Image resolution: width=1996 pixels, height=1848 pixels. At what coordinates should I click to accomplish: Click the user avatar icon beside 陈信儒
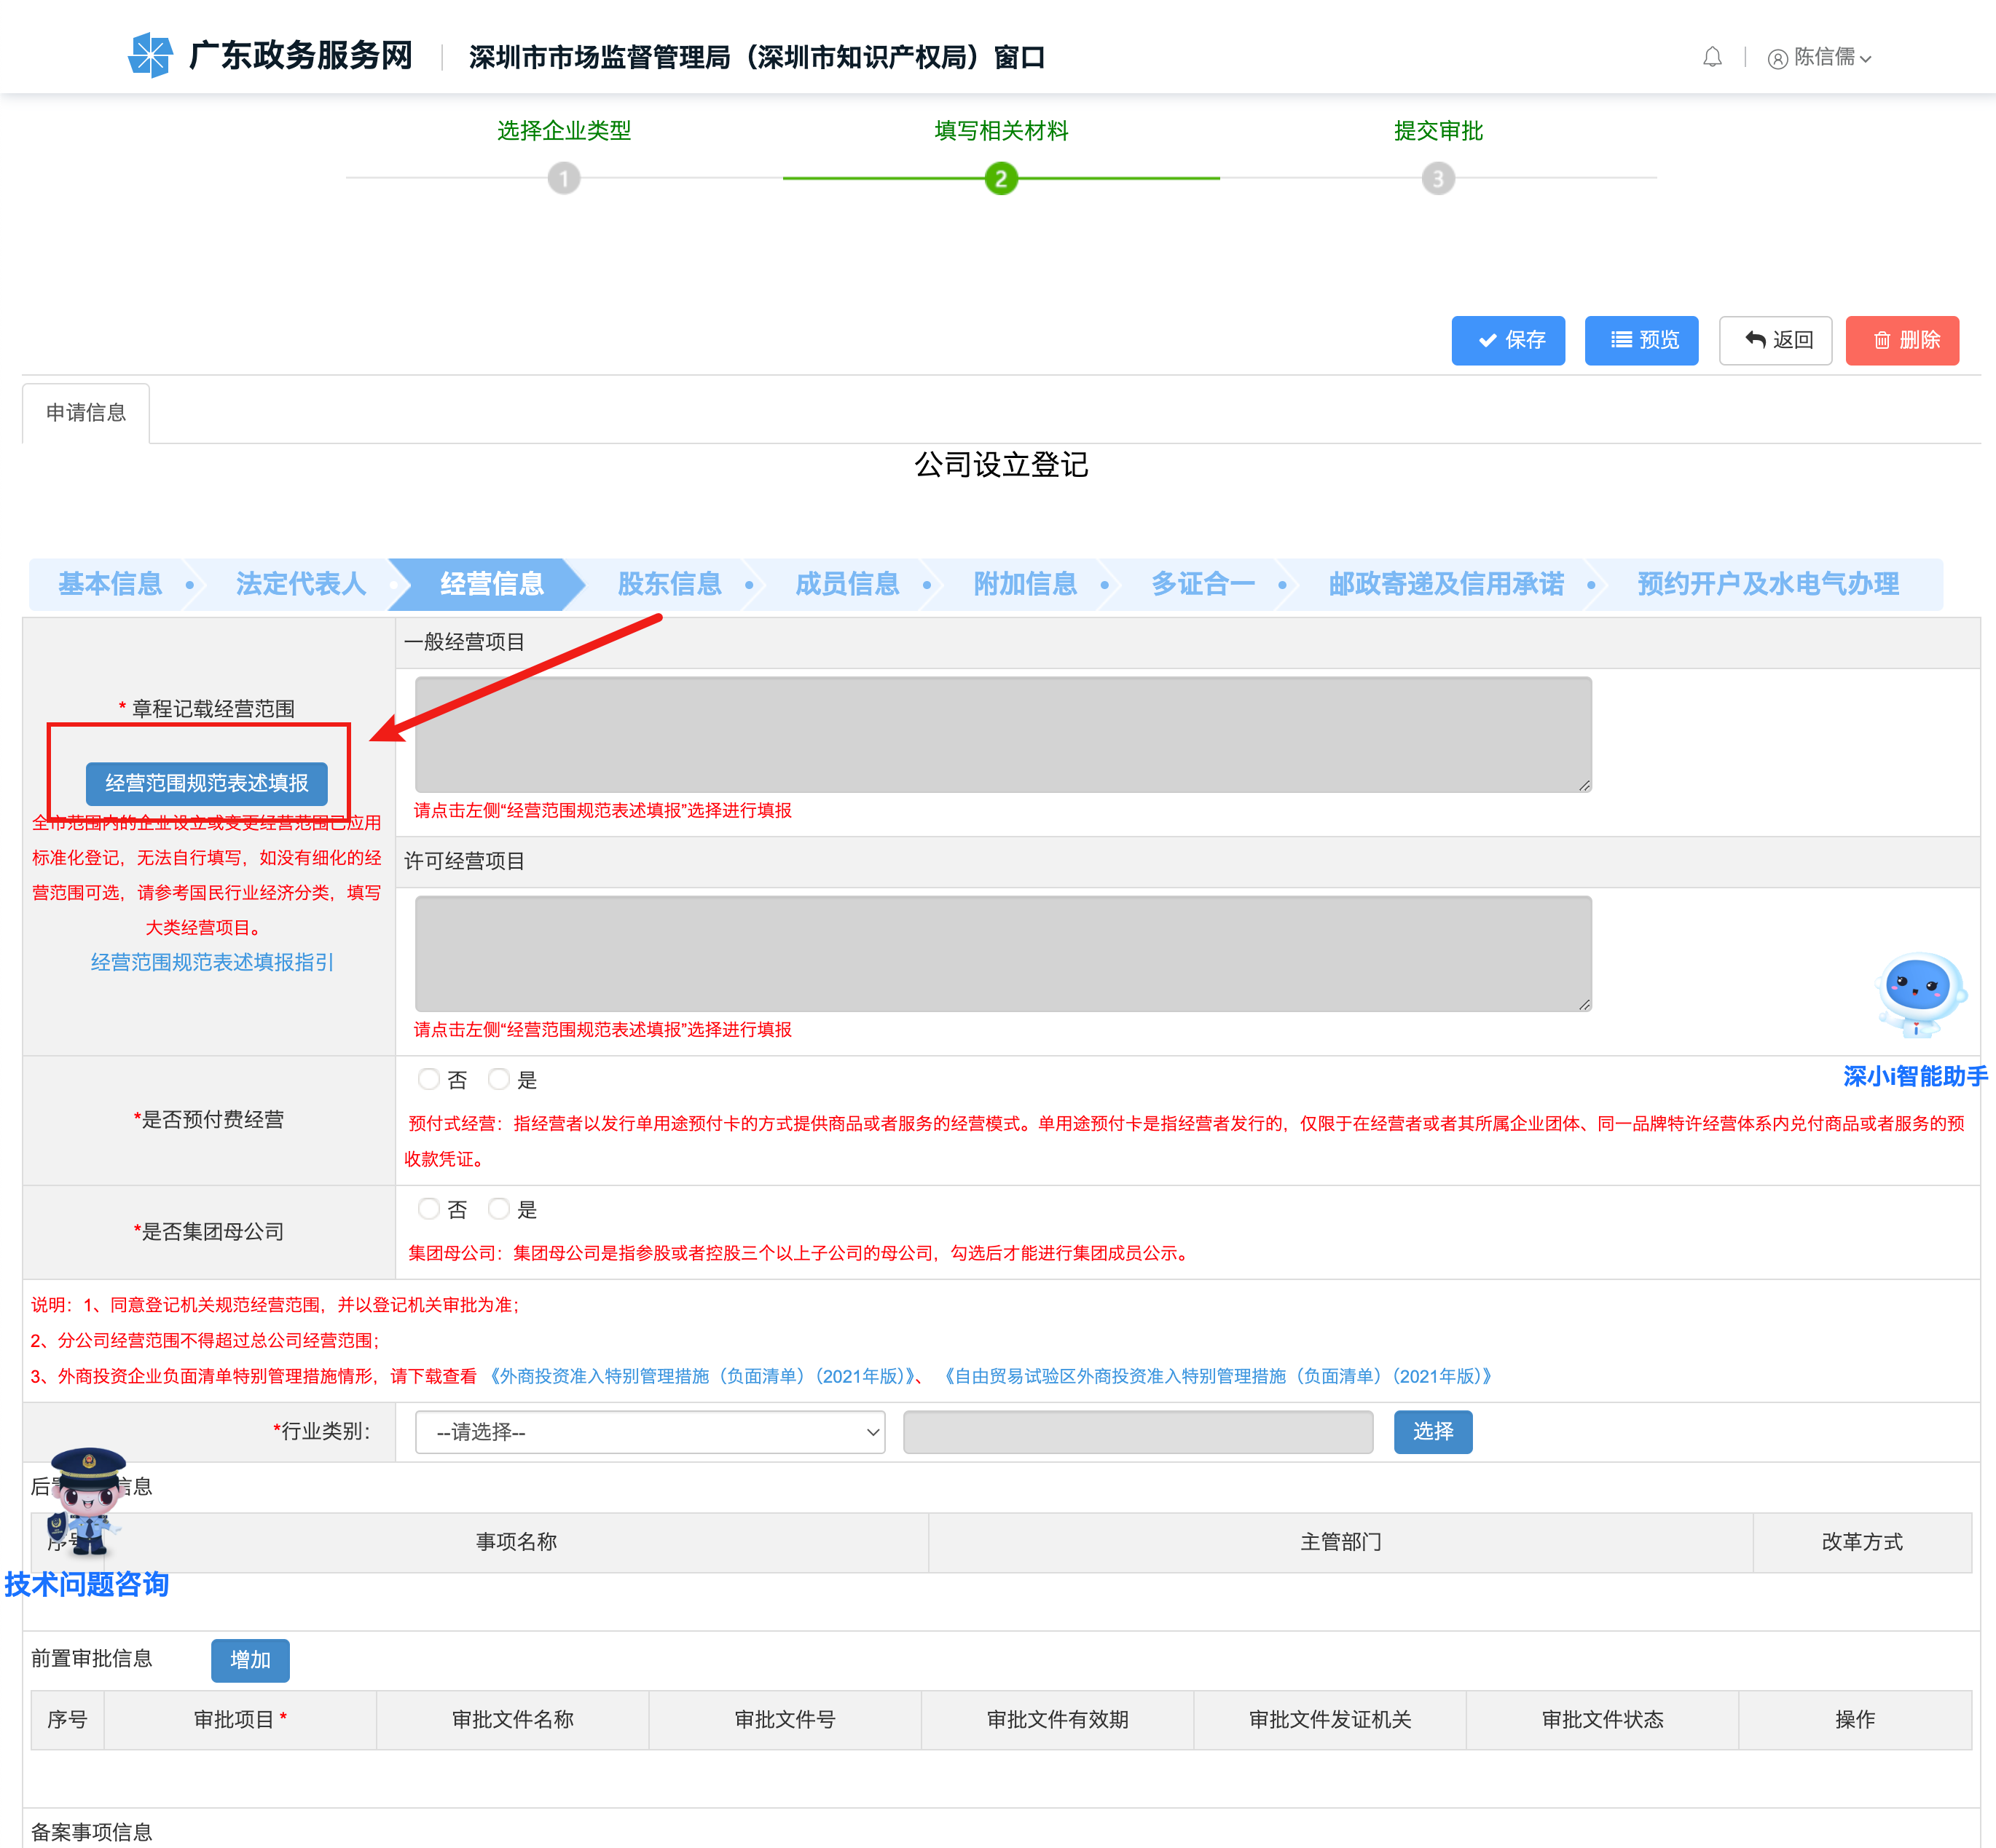tap(1777, 59)
